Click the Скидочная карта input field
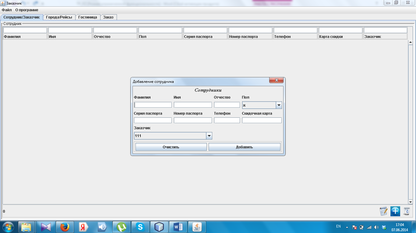 coord(262,120)
